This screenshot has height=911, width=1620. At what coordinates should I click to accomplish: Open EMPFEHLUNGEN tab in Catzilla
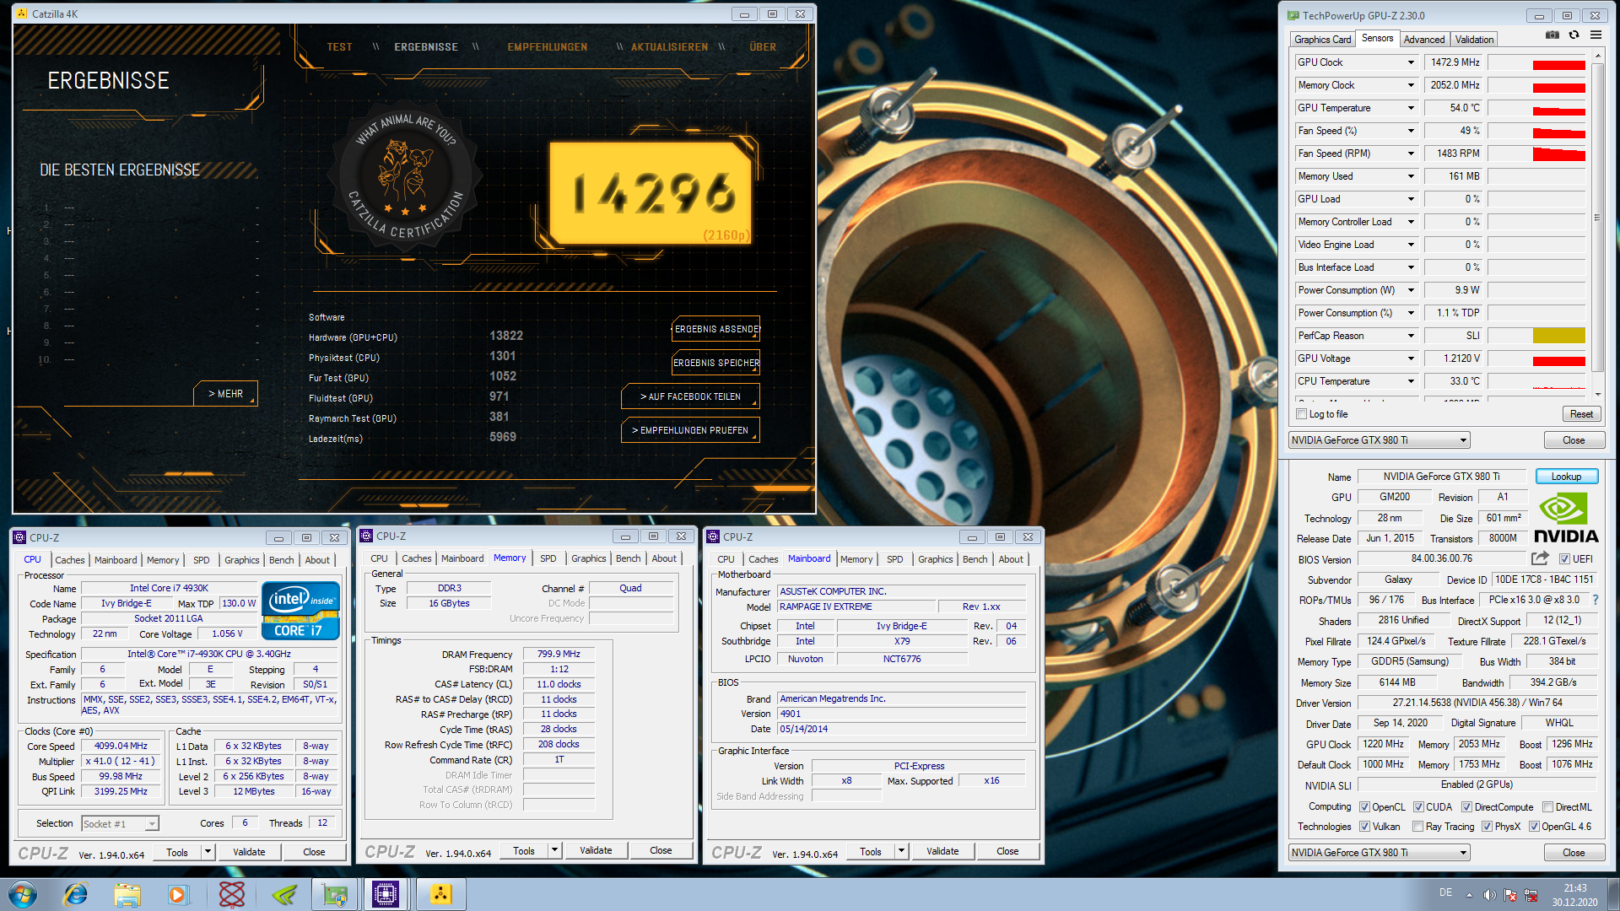click(x=547, y=47)
